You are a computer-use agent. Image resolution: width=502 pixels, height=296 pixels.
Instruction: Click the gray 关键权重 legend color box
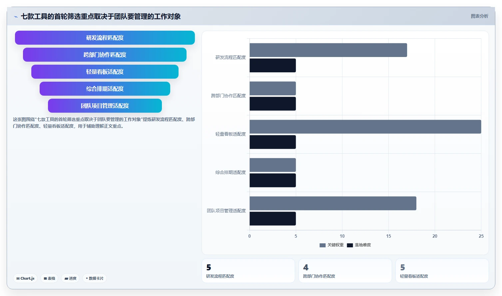[x=322, y=245]
